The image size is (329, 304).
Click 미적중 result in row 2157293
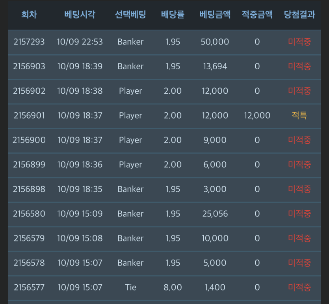click(x=299, y=42)
